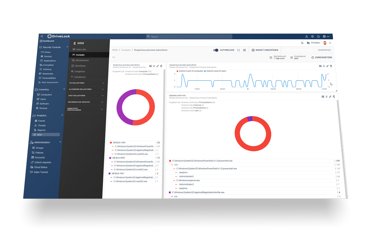Screen dimensions: 365x233
Task: Expand Erforderliche Services section
Action: tap(85, 102)
